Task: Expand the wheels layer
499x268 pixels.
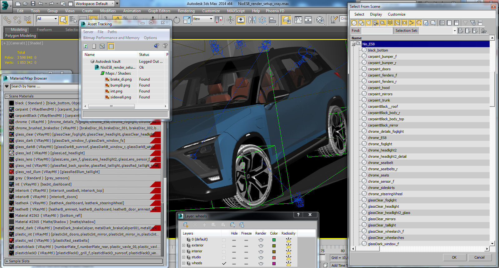Action: click(x=183, y=263)
